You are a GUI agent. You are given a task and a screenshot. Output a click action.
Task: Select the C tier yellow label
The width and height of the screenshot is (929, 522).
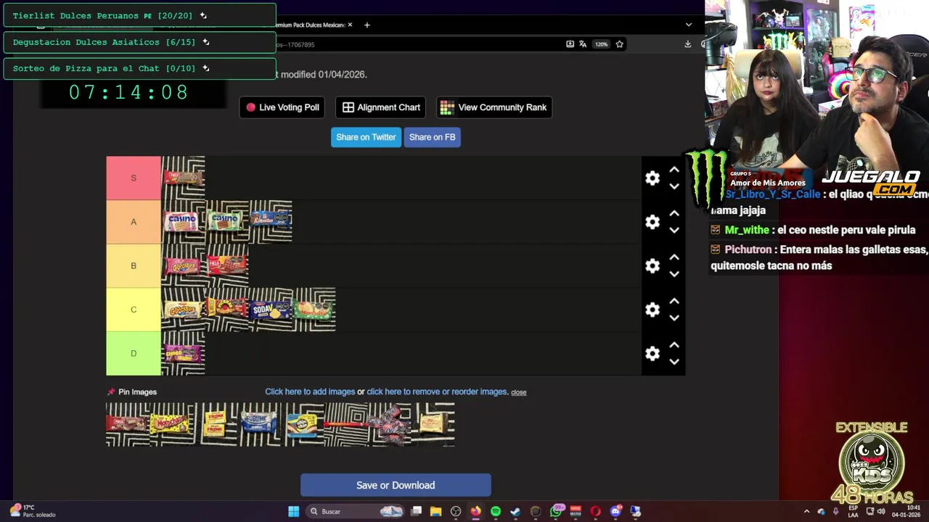134,310
